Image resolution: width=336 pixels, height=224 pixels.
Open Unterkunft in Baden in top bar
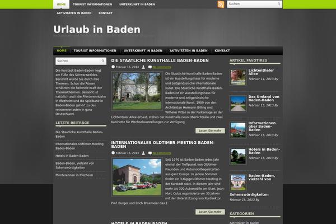click(137, 4)
